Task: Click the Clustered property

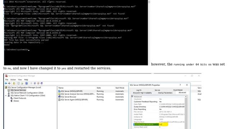Action: point(137,99)
